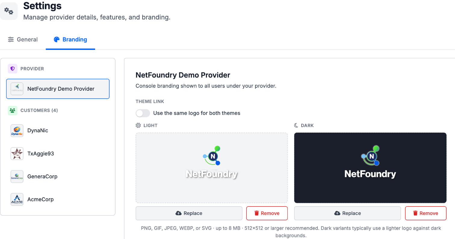Click the green Customers group icon
The image size is (455, 239).
point(12,110)
